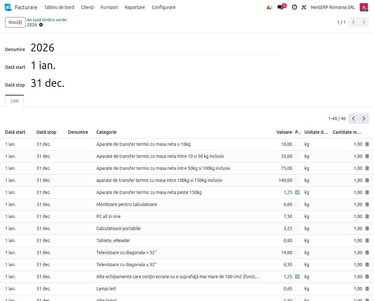
Task: Delete the 'PC all in one' line
Action: point(367,216)
